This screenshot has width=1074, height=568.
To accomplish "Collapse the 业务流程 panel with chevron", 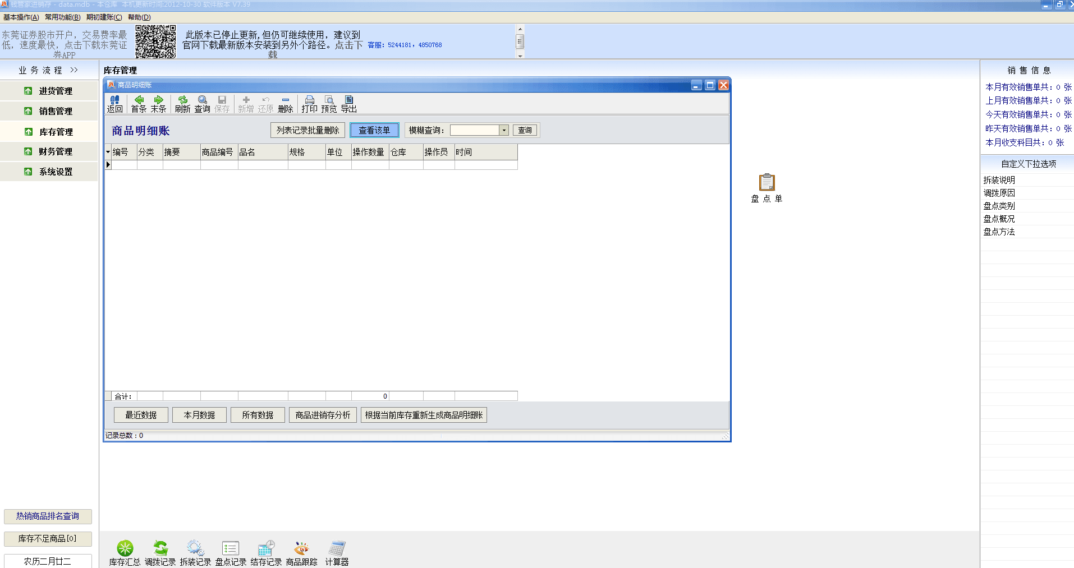I will tap(74, 70).
